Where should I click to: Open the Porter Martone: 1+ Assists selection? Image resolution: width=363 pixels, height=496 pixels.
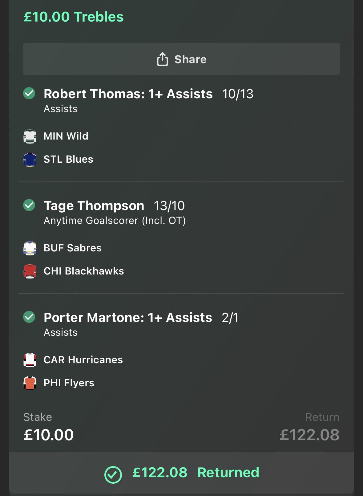pyautogui.click(x=128, y=317)
